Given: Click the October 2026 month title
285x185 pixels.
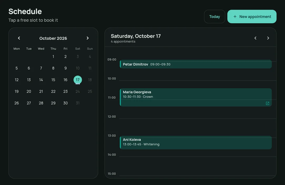Looking at the screenshot, I should (53, 38).
